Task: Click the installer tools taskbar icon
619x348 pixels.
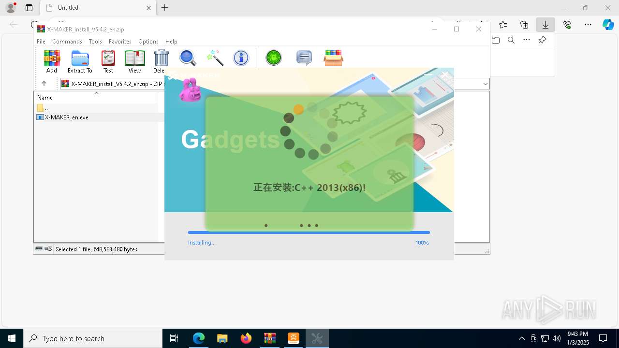Action: tap(317, 338)
